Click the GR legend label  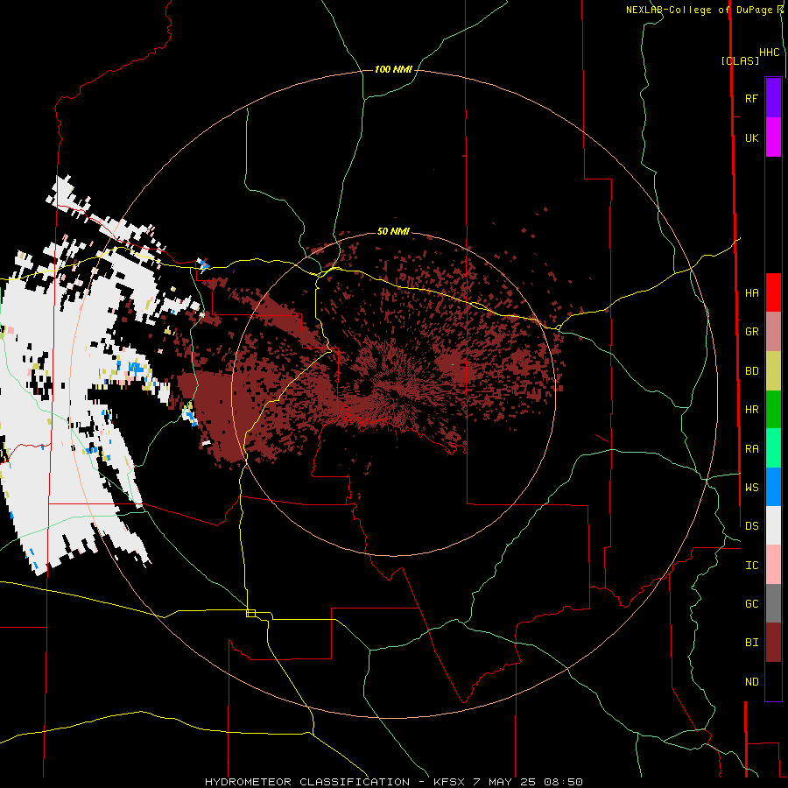pos(752,332)
